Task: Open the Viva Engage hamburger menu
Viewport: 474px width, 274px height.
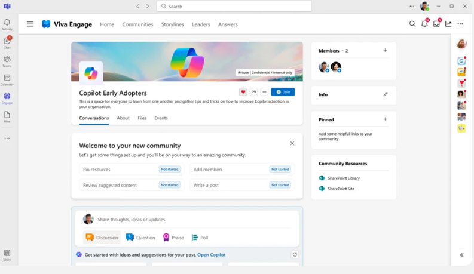Action: coord(30,24)
